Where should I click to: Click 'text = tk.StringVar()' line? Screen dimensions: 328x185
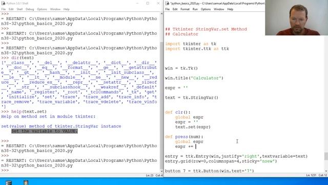192,98
